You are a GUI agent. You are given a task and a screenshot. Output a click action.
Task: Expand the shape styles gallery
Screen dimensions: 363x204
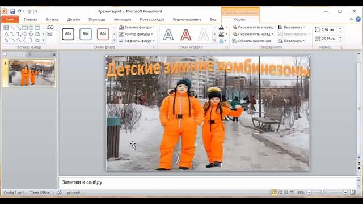114,40
